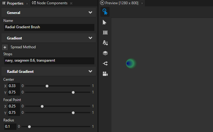213x132 pixels.
Task: Close the Preview tab
Action: [142, 3]
